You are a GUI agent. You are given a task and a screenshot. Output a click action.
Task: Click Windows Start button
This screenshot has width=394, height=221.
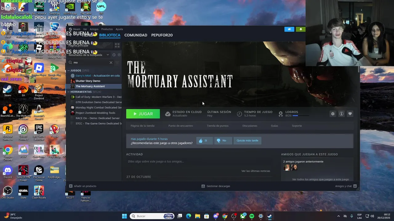tap(124, 216)
